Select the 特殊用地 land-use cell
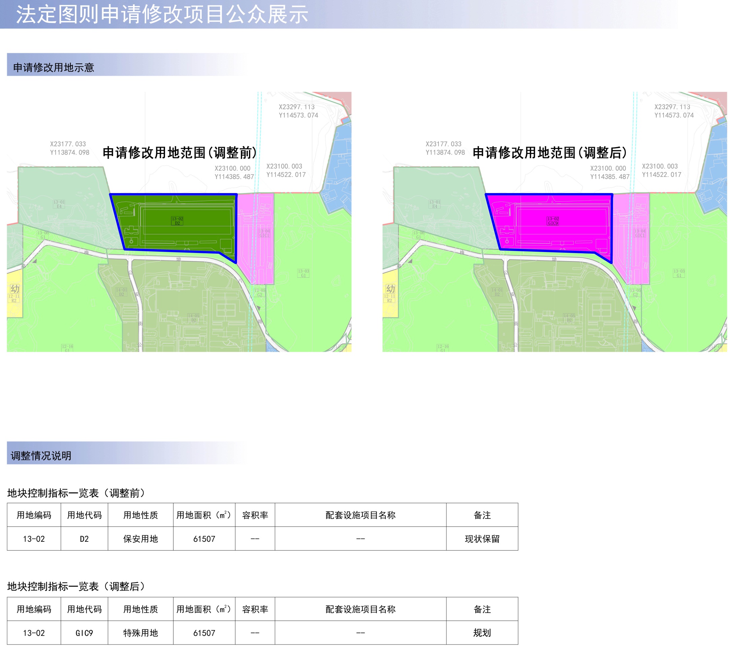 click(140, 633)
